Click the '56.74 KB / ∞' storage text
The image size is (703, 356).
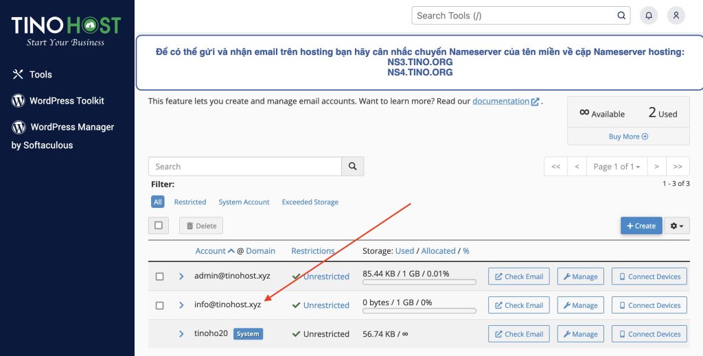coord(385,333)
